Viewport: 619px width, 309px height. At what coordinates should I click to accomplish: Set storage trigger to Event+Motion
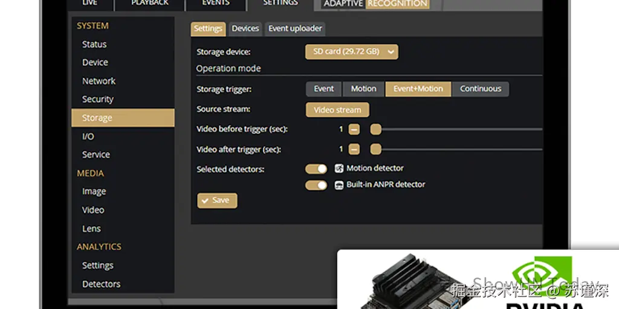(x=418, y=89)
